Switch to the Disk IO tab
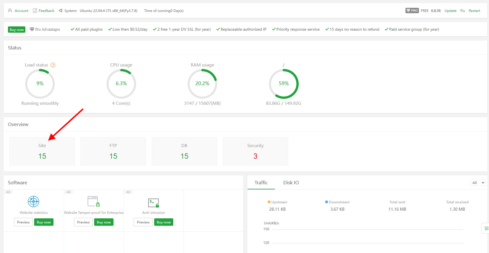The height and width of the screenshot is (253, 489). click(x=291, y=183)
